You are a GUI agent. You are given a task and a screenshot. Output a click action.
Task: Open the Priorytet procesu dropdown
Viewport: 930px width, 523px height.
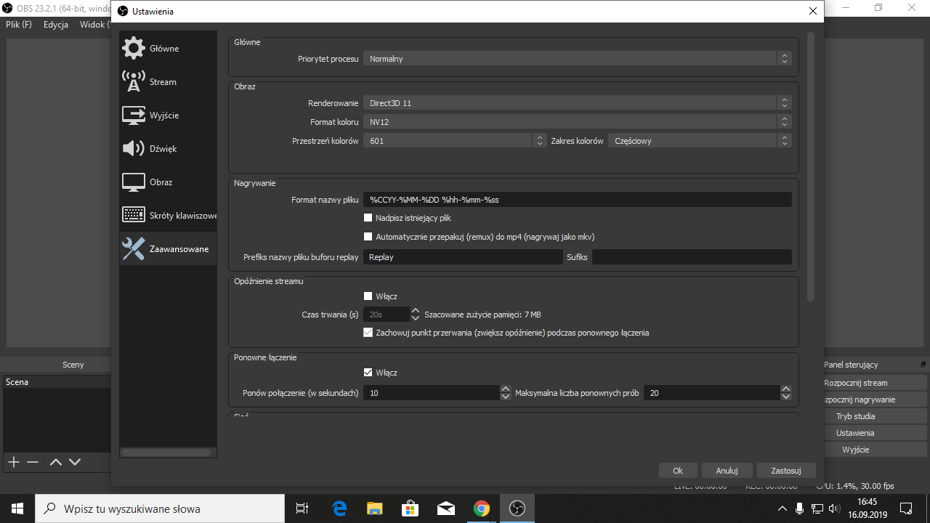[x=578, y=59]
